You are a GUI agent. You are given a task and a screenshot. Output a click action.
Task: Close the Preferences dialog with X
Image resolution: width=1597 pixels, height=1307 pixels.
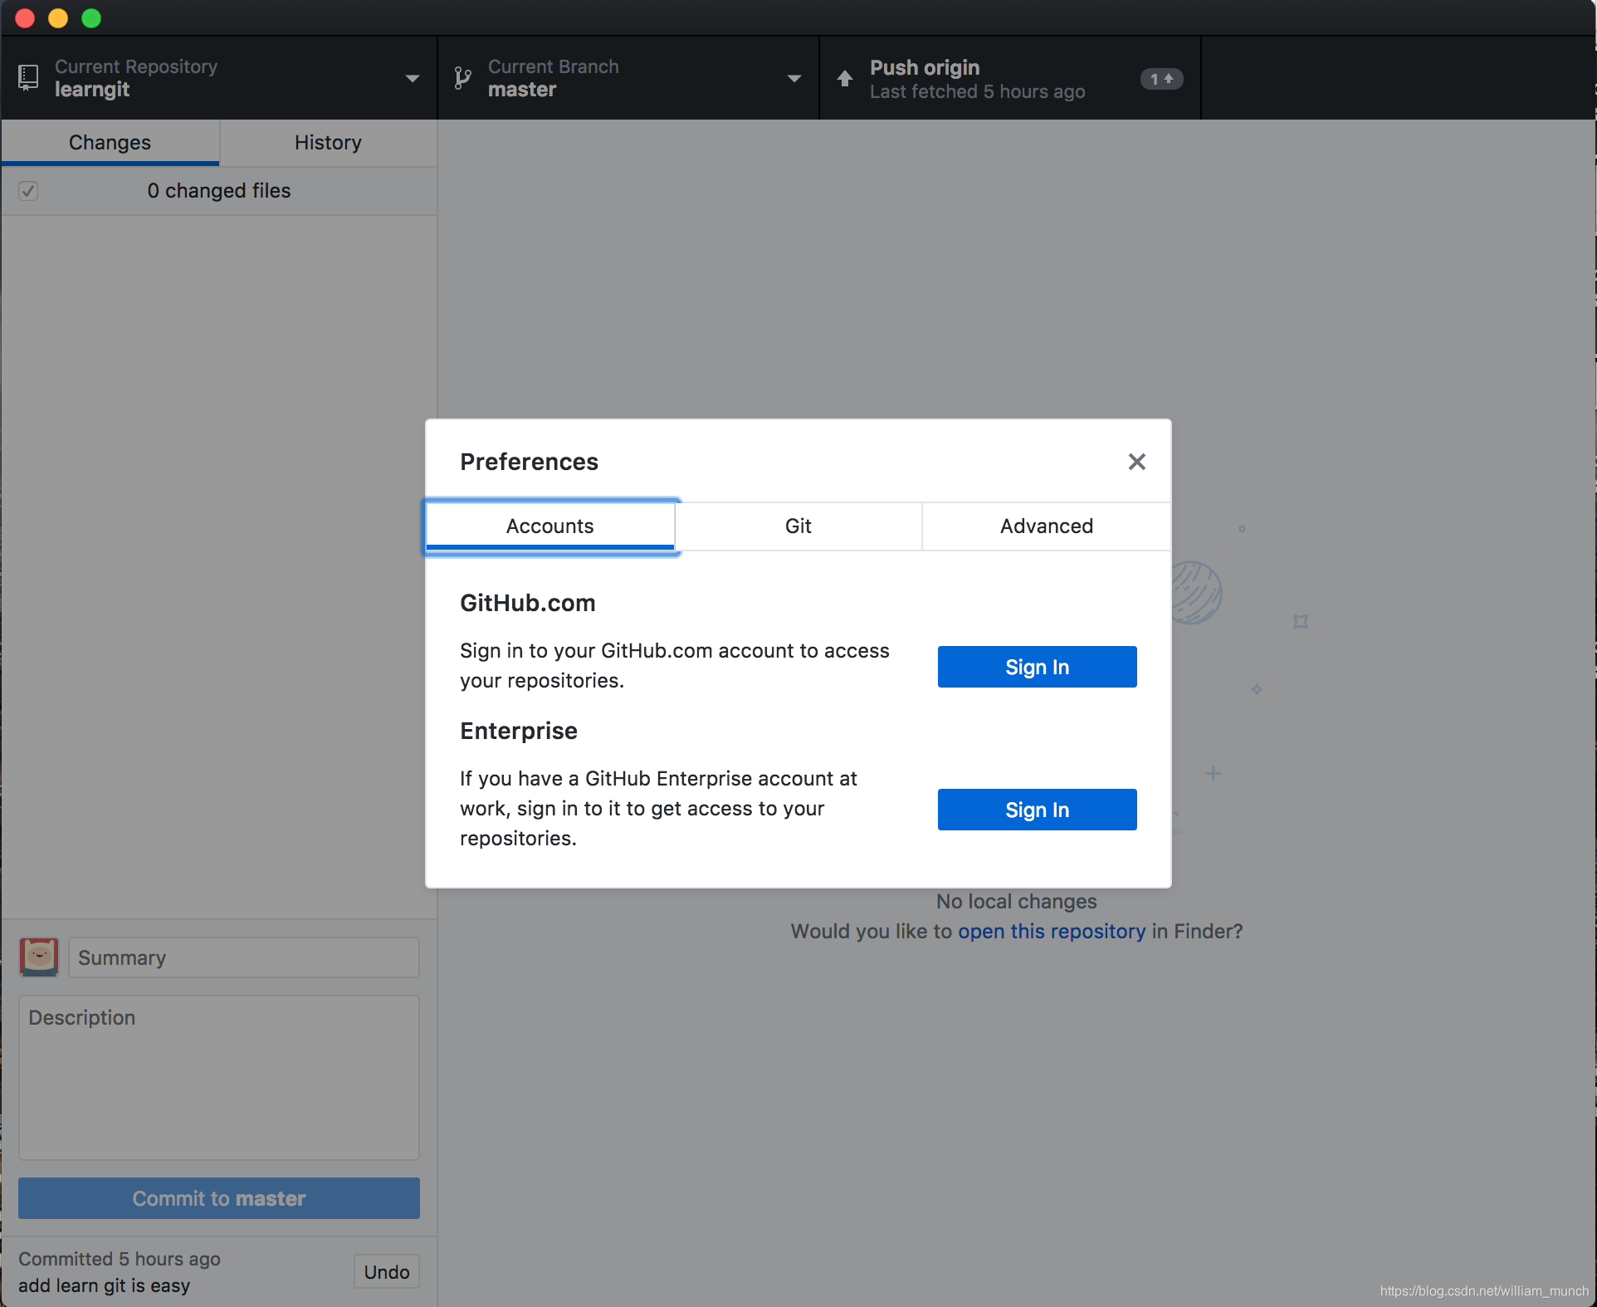pyautogui.click(x=1136, y=462)
